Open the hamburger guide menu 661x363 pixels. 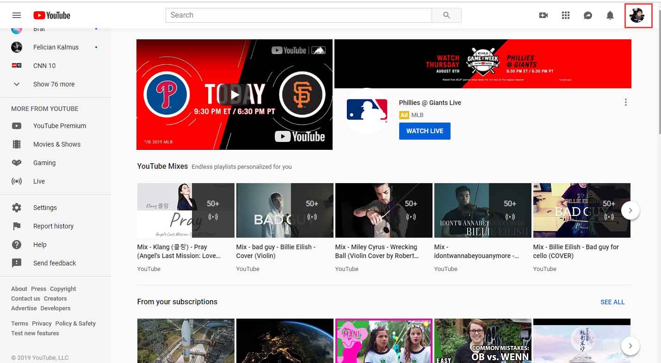[17, 15]
